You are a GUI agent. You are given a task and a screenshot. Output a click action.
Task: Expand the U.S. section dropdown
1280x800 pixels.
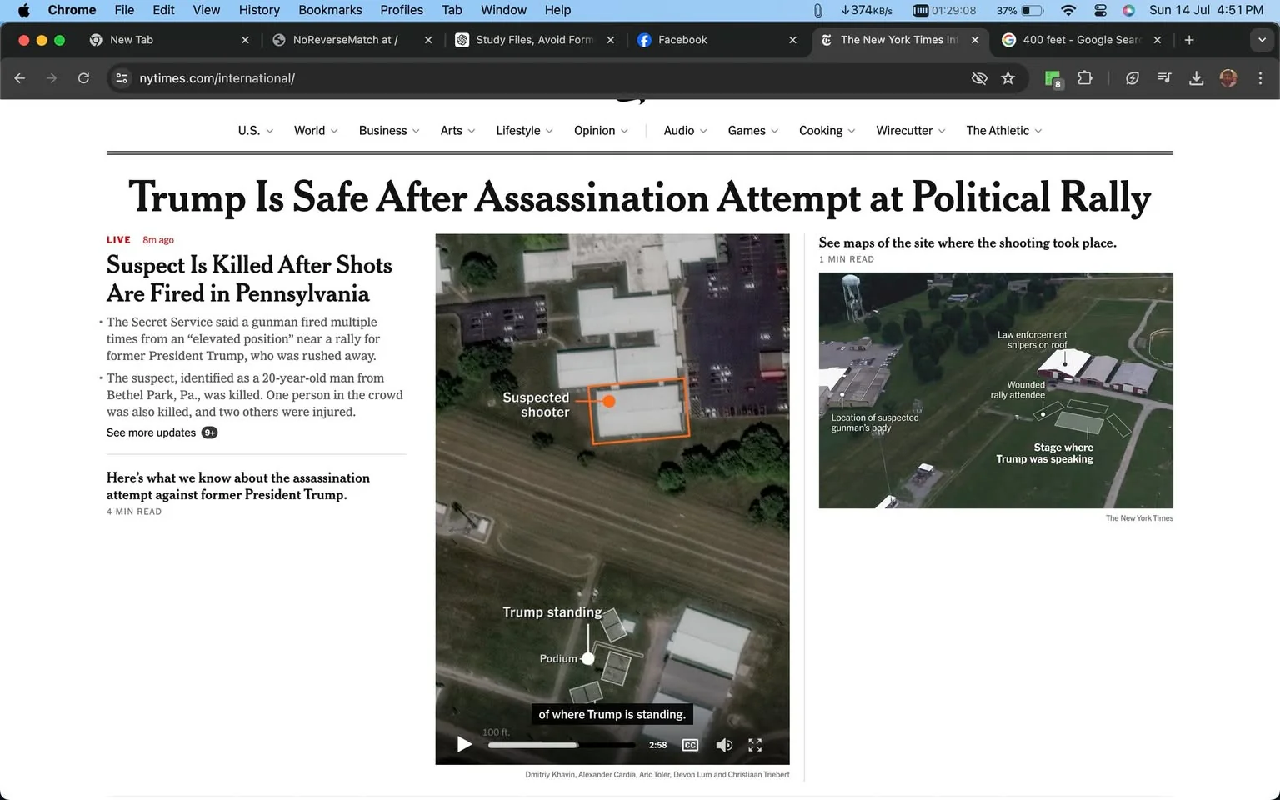[x=255, y=131]
